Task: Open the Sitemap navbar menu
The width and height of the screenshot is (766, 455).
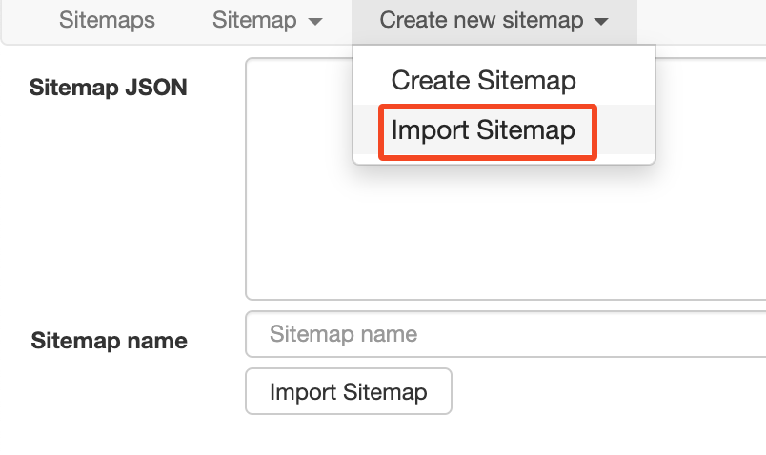Action: point(267,20)
